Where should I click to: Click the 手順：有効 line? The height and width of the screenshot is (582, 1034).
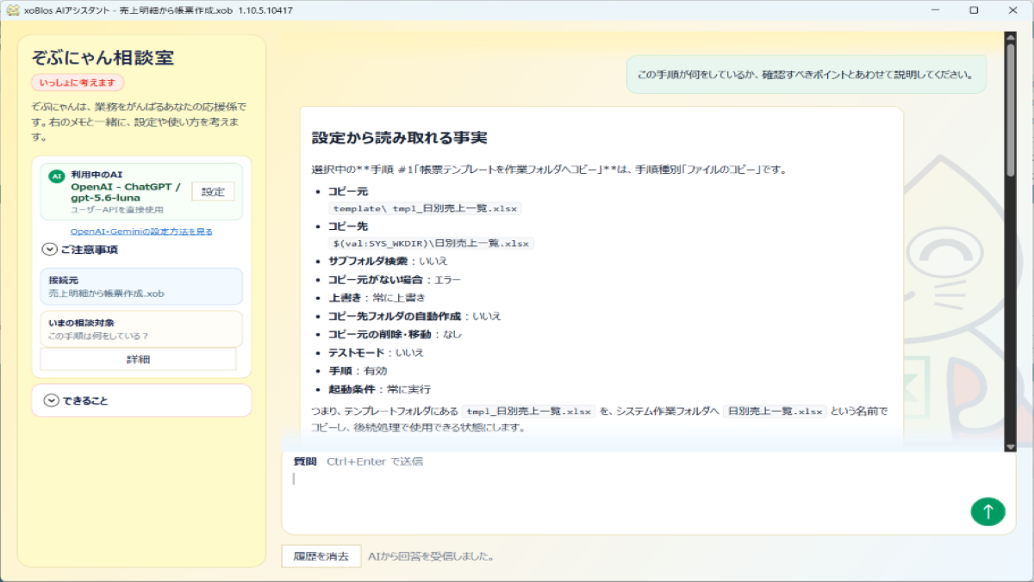(x=358, y=371)
